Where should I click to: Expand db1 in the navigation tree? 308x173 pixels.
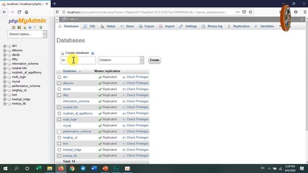pyautogui.click(x=5, y=46)
